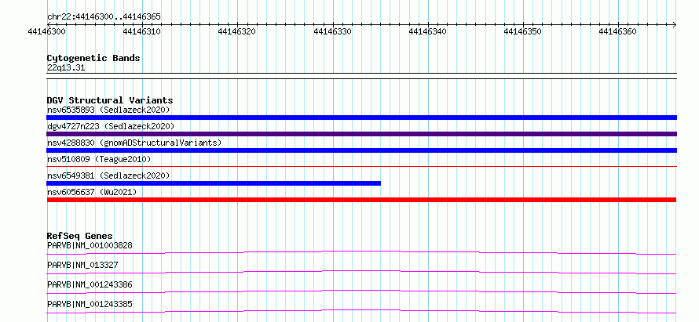Click ruler position 44146350

[x=523, y=31]
